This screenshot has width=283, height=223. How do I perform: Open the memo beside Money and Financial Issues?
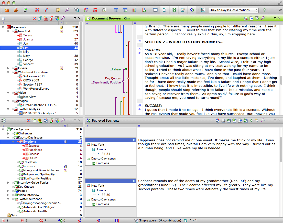[x=65, y=170]
